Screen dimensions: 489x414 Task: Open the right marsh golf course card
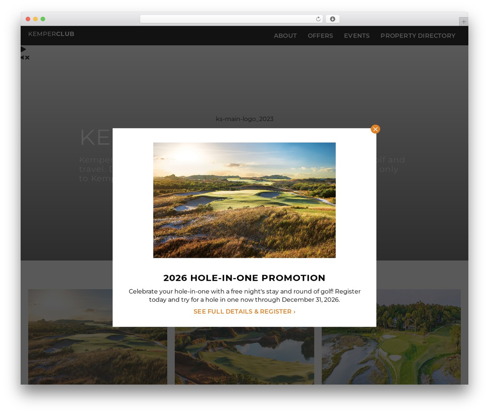click(x=391, y=337)
